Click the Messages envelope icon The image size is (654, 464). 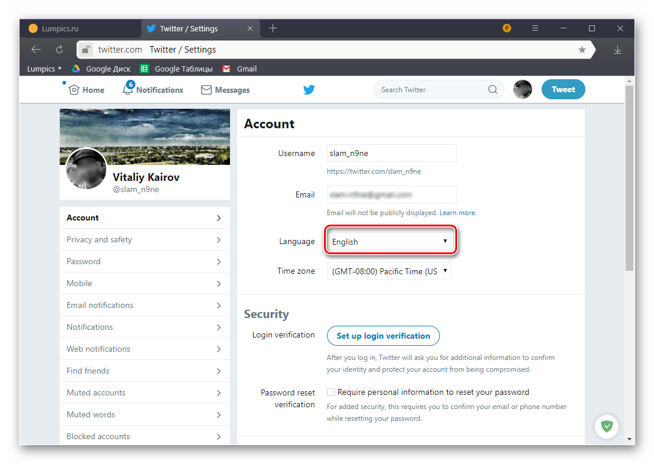(x=206, y=90)
